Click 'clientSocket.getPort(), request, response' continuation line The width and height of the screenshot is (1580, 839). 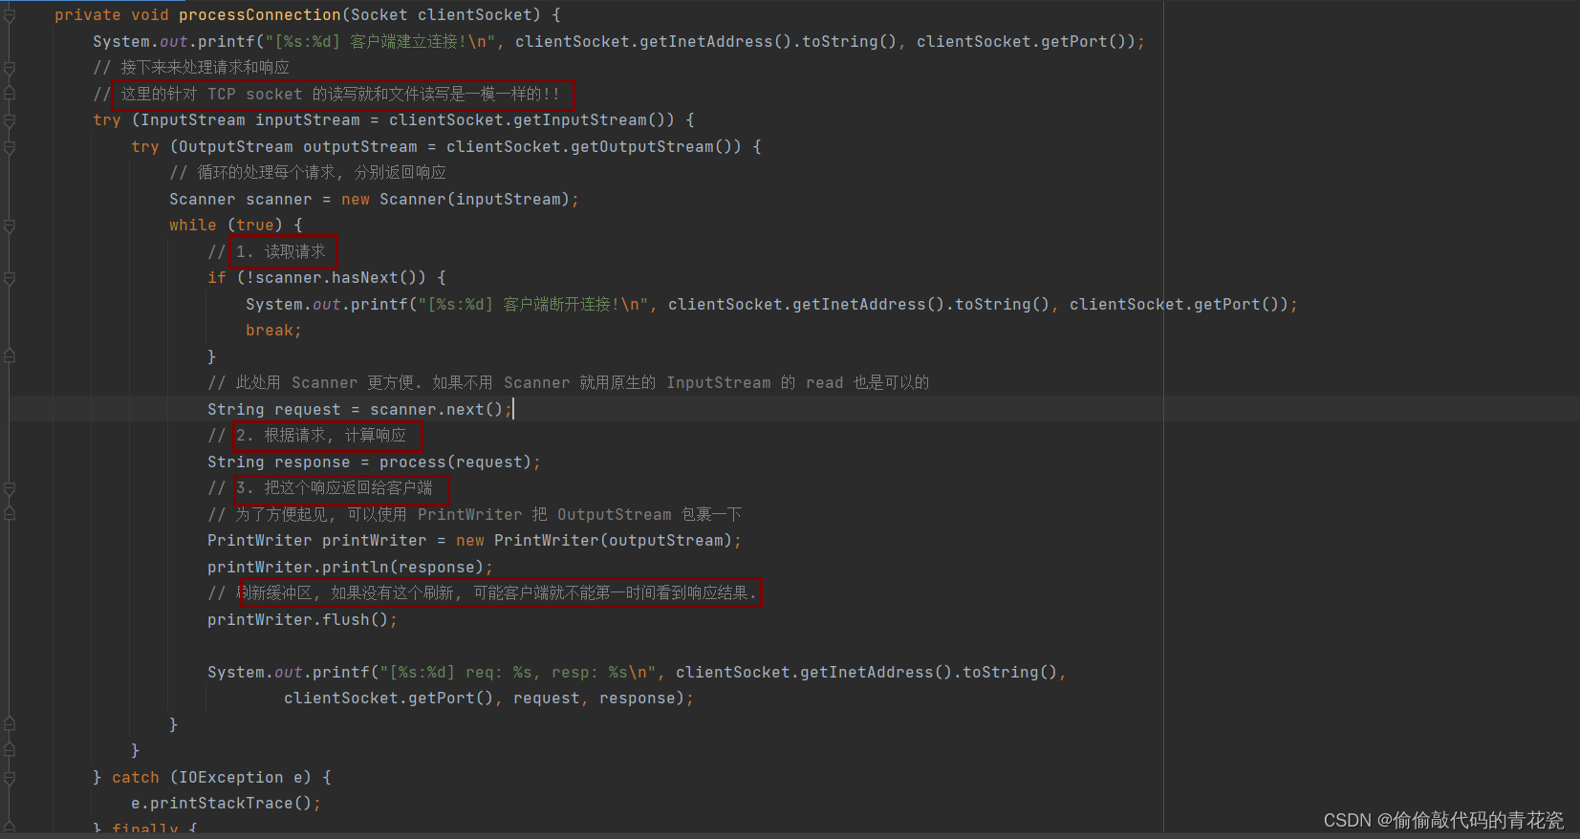[x=488, y=699]
